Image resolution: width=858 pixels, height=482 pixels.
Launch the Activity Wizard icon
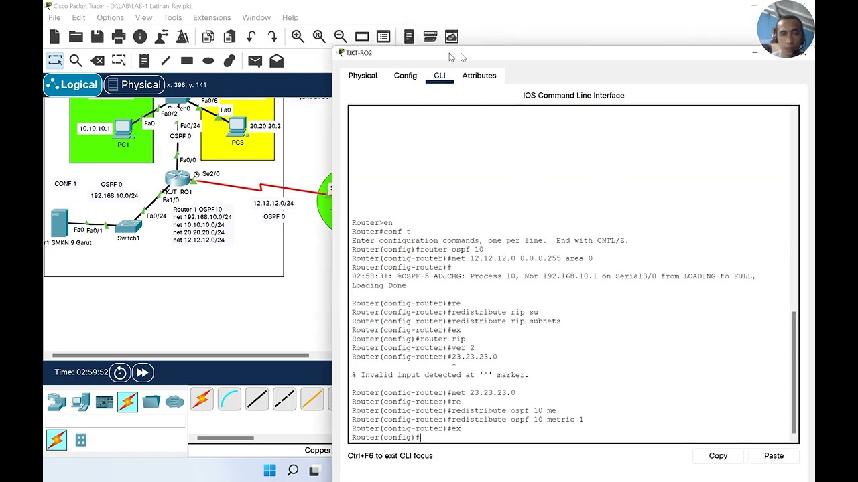click(x=162, y=37)
